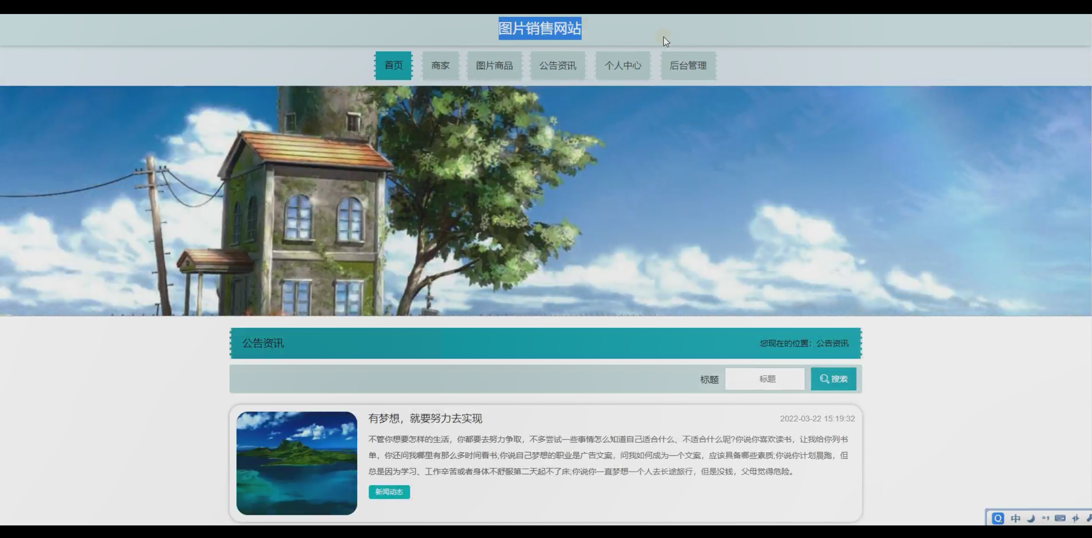Click the 搜索 search button
The height and width of the screenshot is (538, 1092).
[833, 379]
